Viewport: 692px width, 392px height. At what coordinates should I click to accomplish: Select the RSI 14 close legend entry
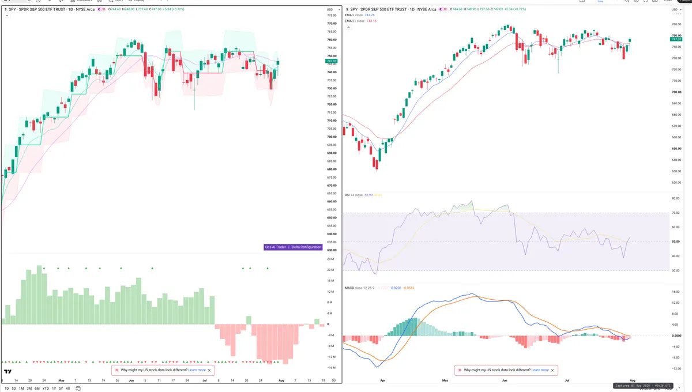[353, 195]
